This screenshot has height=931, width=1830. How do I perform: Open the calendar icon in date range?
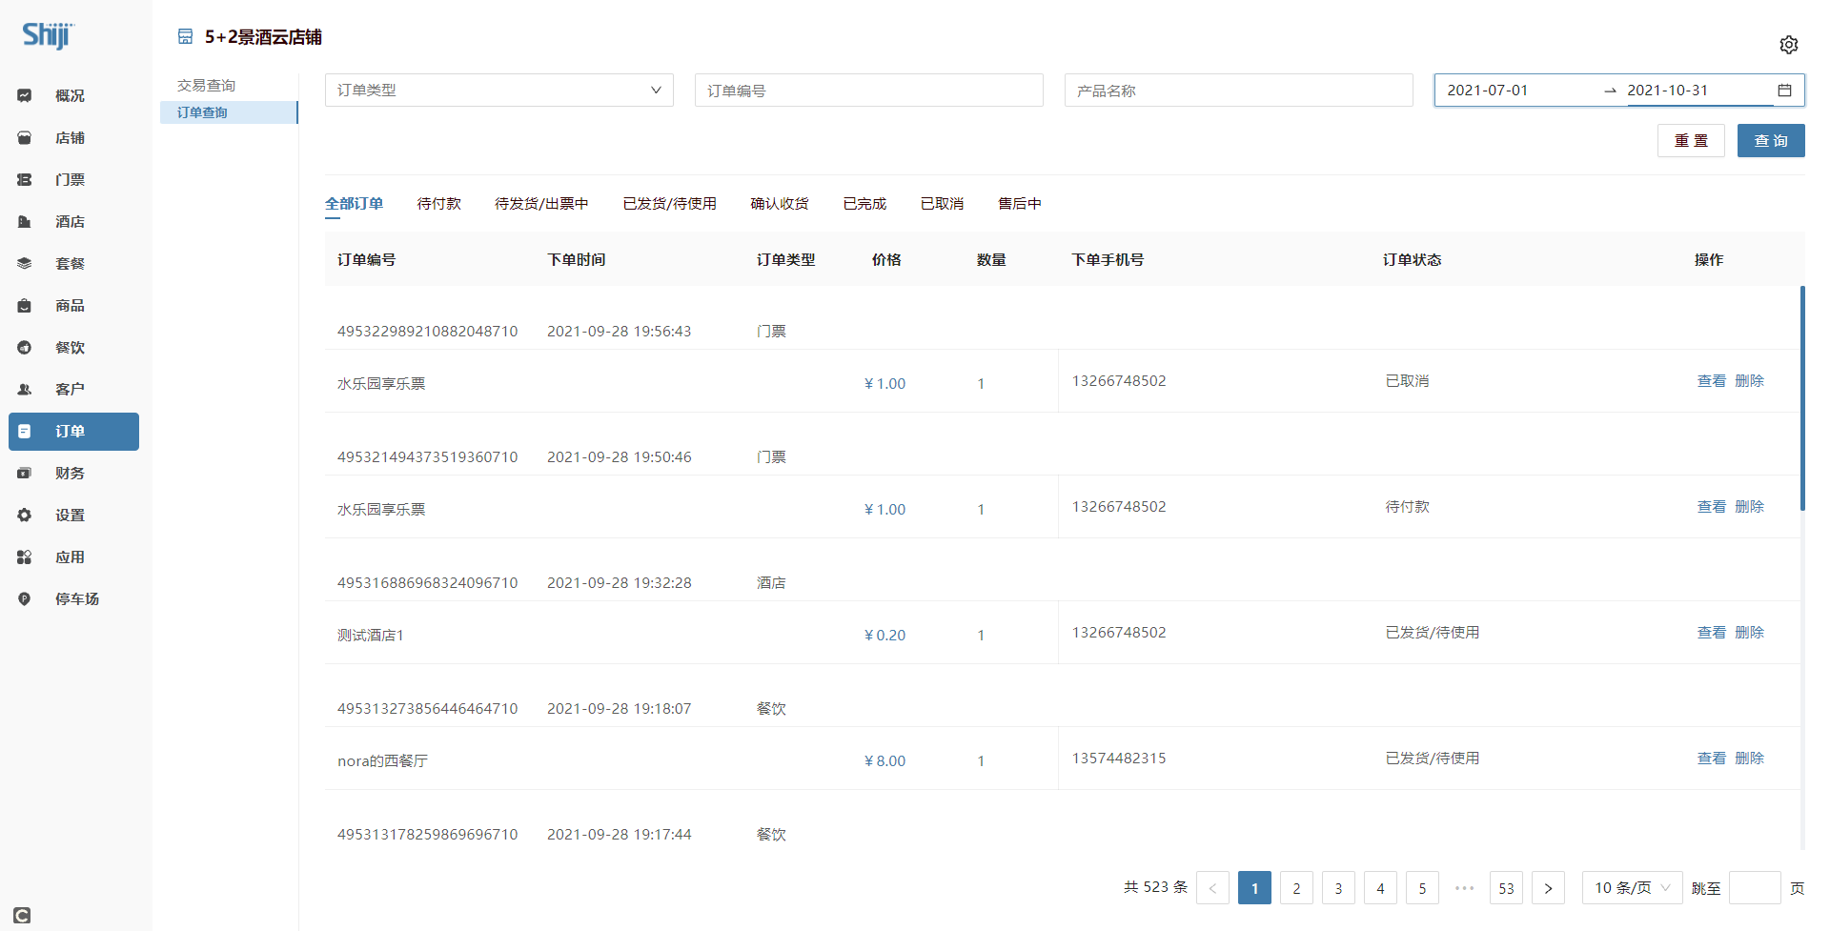pos(1784,90)
